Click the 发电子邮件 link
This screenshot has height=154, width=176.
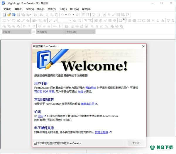click(101, 132)
